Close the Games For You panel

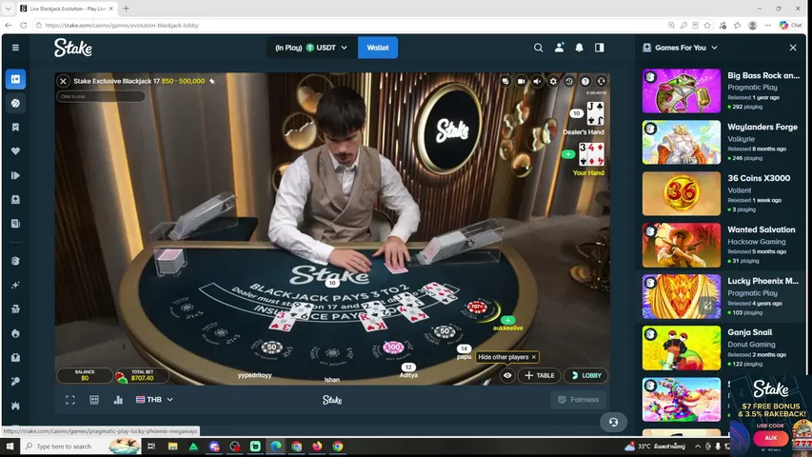coord(793,48)
